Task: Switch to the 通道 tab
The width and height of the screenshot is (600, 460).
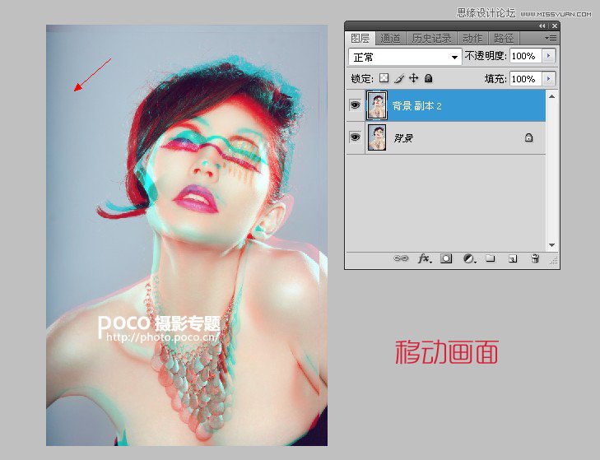Action: (390, 39)
